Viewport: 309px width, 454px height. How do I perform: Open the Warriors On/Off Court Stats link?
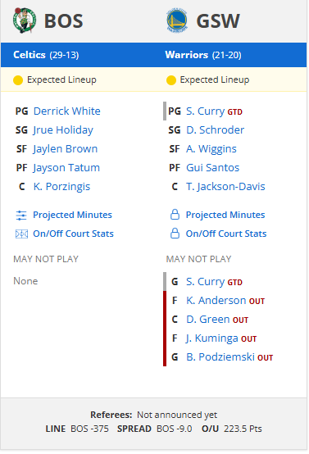click(226, 234)
